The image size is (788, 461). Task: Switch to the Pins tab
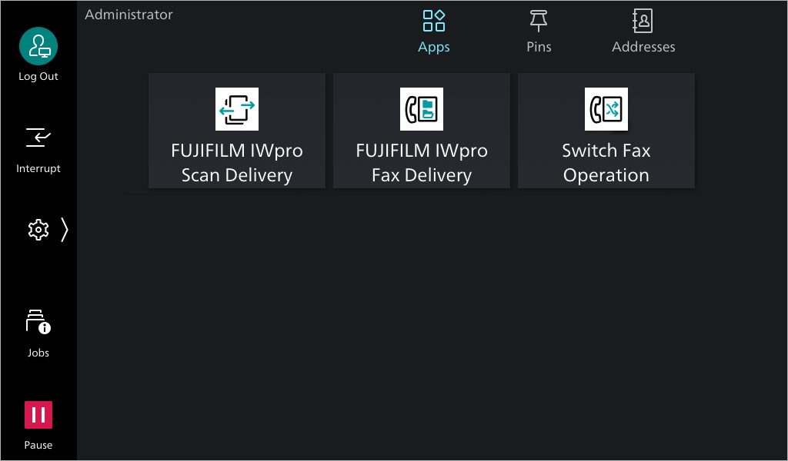(x=539, y=32)
